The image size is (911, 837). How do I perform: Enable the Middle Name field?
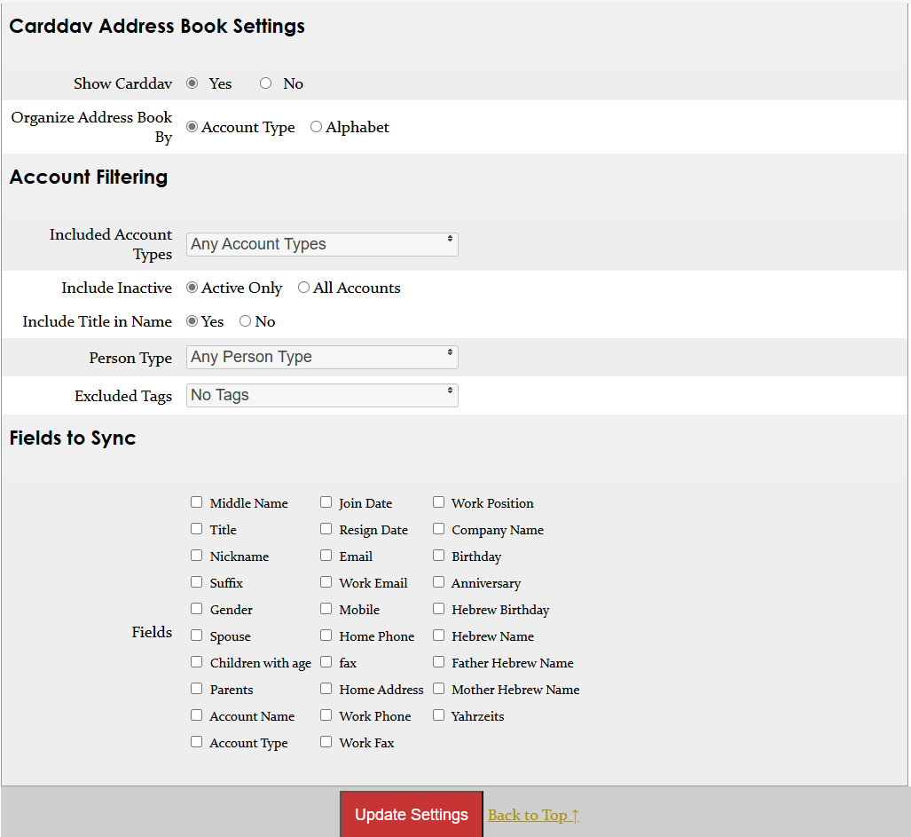pyautogui.click(x=196, y=501)
